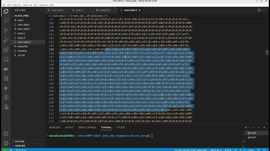Open the Remote Explorer view

(x=6, y=59)
